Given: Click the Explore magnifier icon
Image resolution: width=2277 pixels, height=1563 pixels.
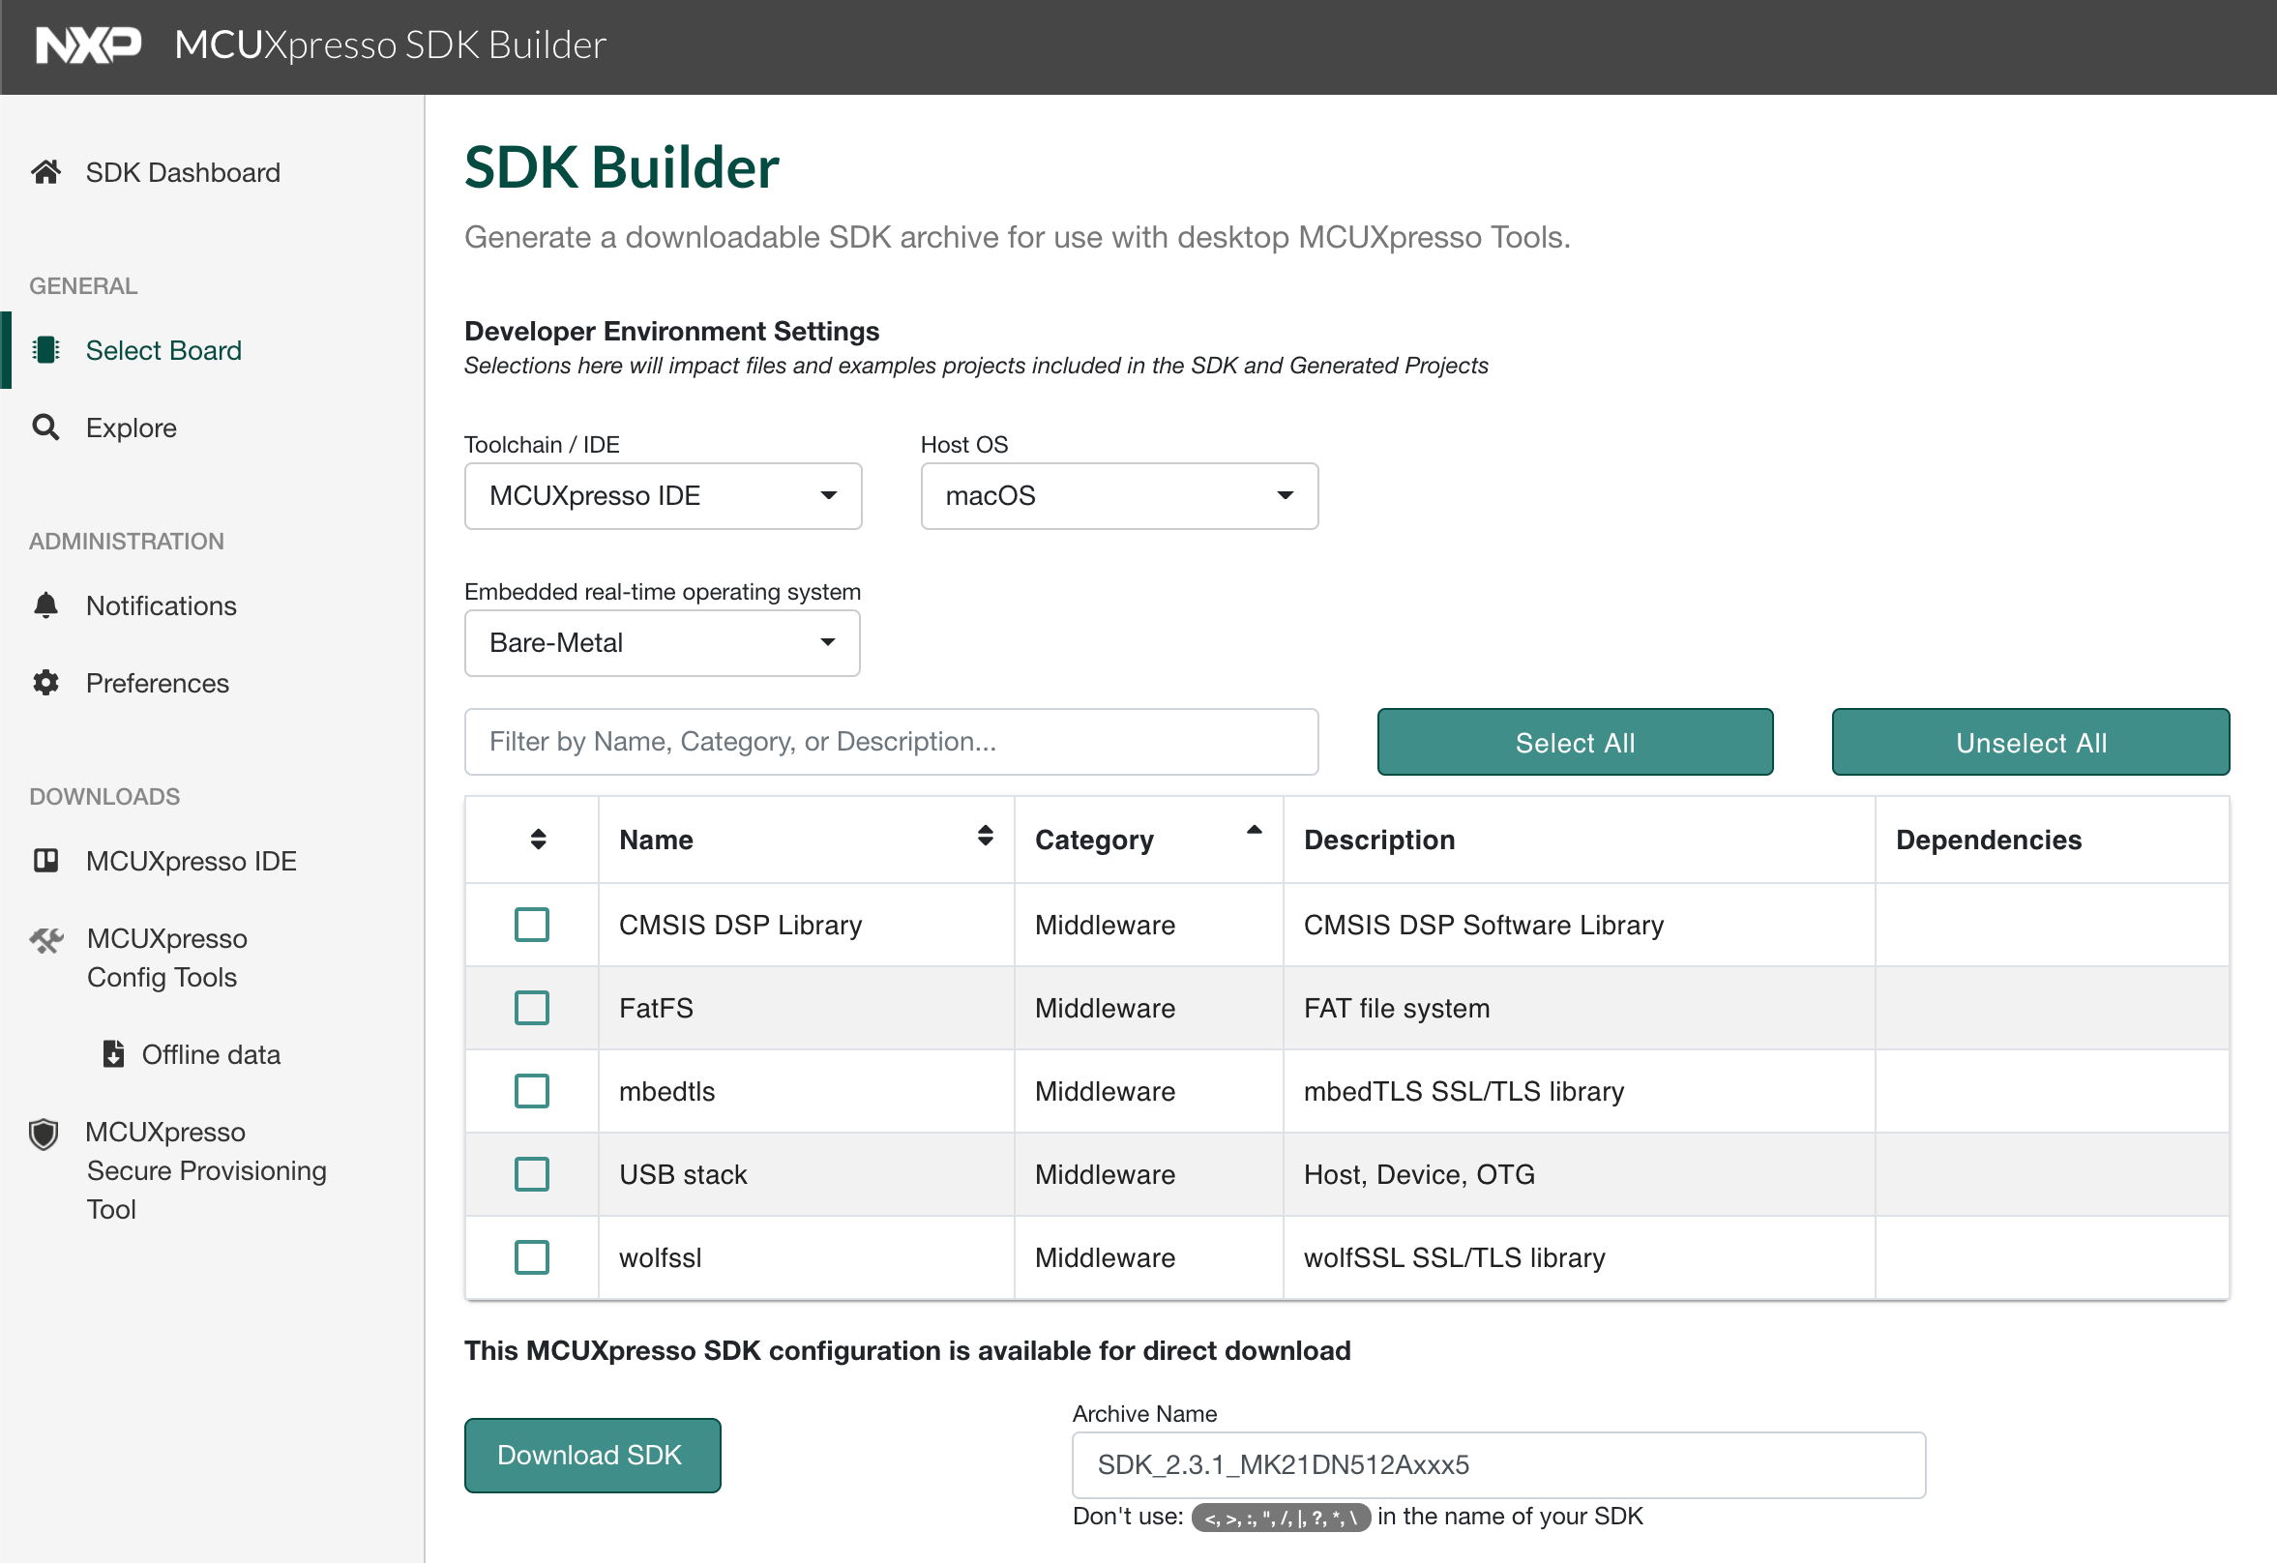Looking at the screenshot, I should pos(46,428).
